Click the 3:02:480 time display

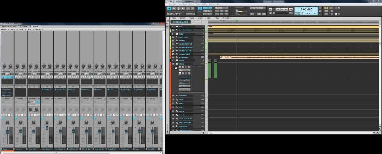305,9
